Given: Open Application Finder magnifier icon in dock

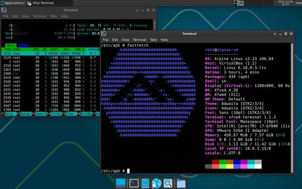Looking at the screenshot, I should [x=168, y=183].
